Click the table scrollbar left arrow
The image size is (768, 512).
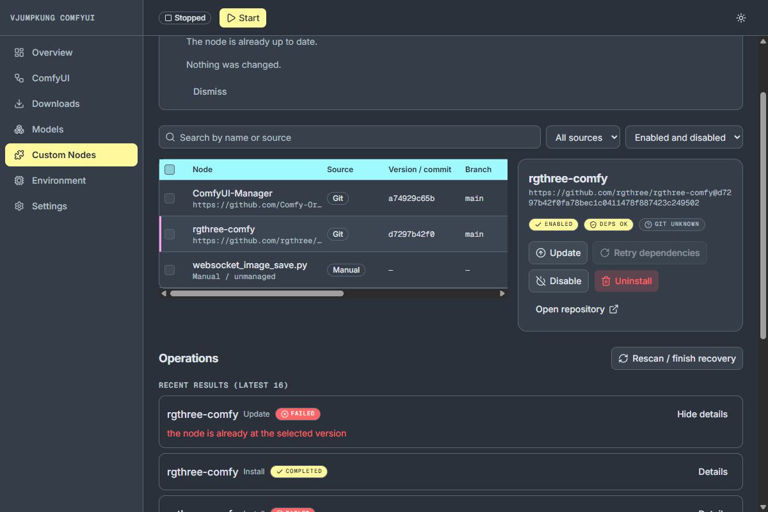164,293
